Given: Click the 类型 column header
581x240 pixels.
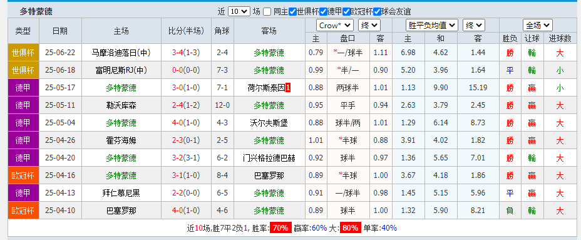Looking at the screenshot, I should coord(23,31).
